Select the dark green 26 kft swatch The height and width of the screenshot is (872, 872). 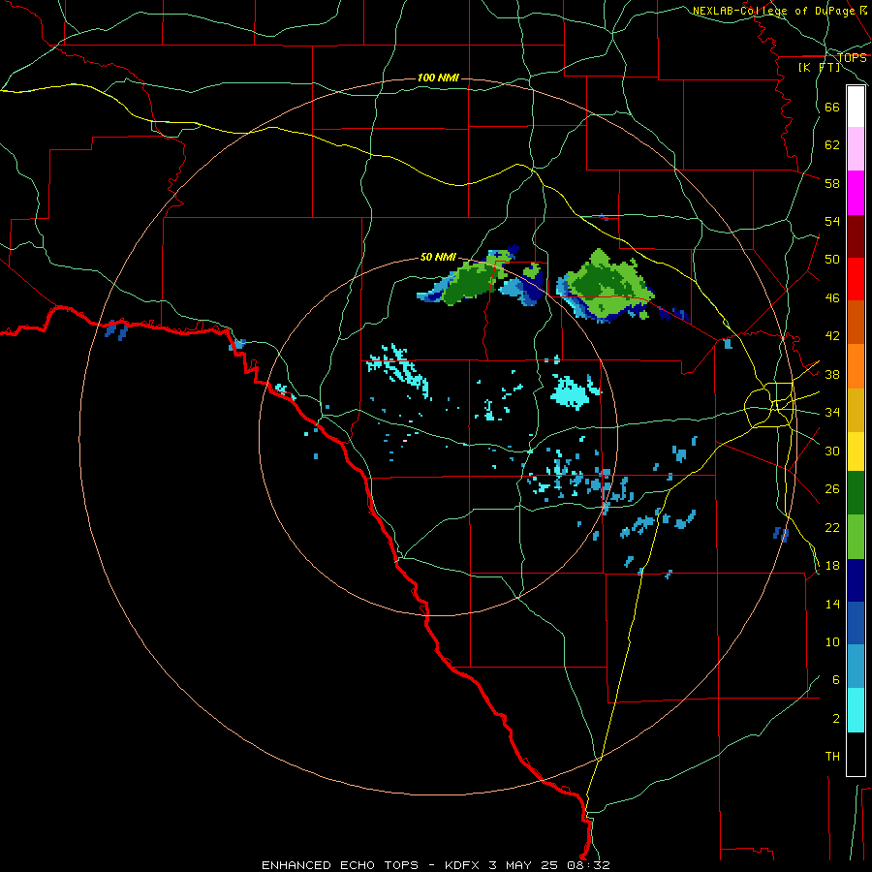[x=856, y=493]
